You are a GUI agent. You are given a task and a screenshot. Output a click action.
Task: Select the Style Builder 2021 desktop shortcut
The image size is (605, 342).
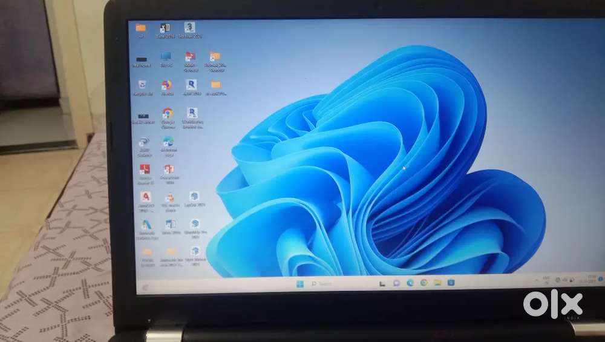point(195,256)
